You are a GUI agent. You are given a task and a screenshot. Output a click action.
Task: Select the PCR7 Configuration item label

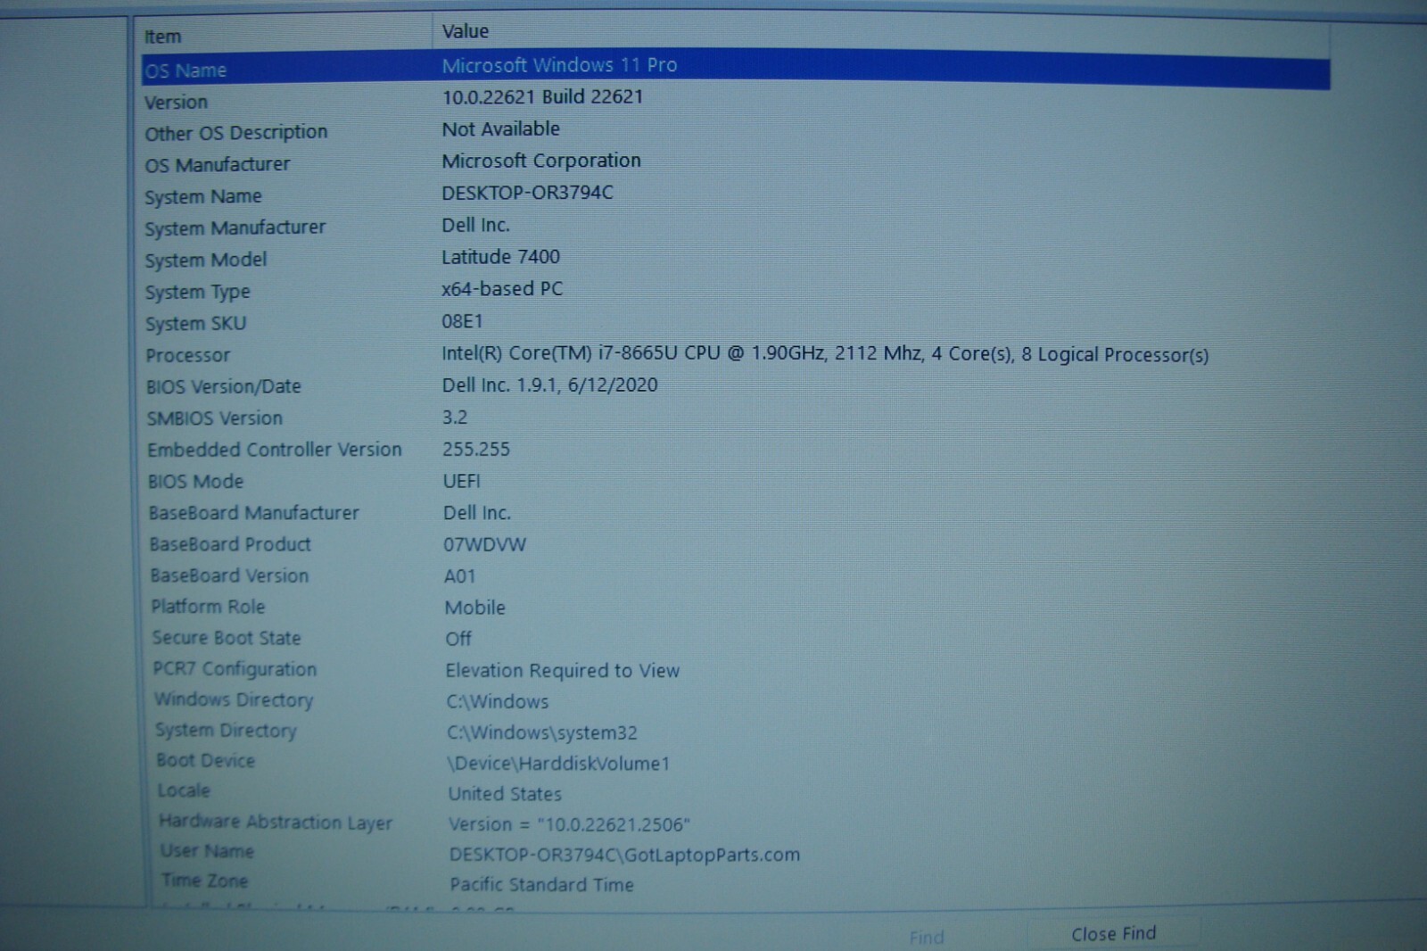[235, 669]
